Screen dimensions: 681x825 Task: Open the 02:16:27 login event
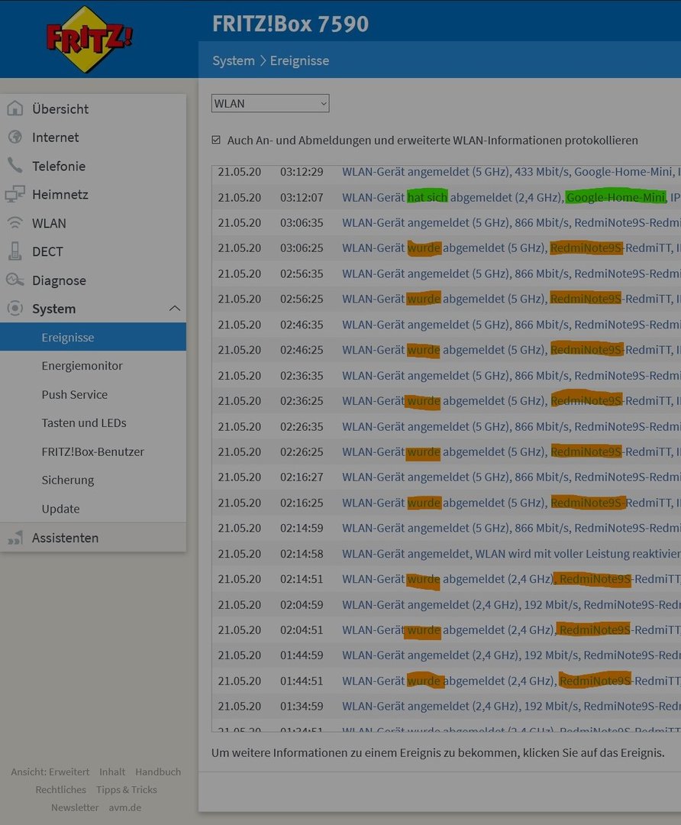tap(447, 477)
